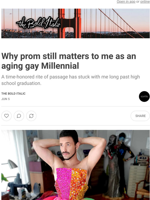Open comments via the speech bubble icon
Viewport: 150px width, 200px height.
[x=19, y=116]
